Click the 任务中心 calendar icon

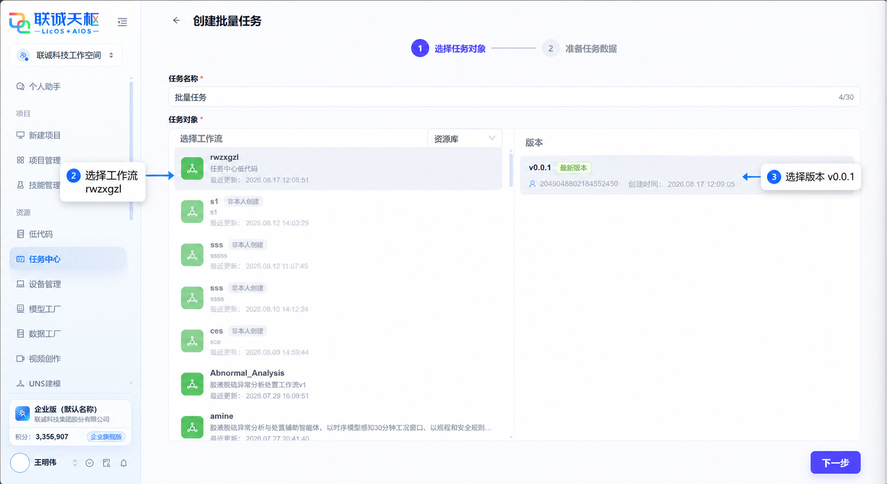[x=20, y=259]
